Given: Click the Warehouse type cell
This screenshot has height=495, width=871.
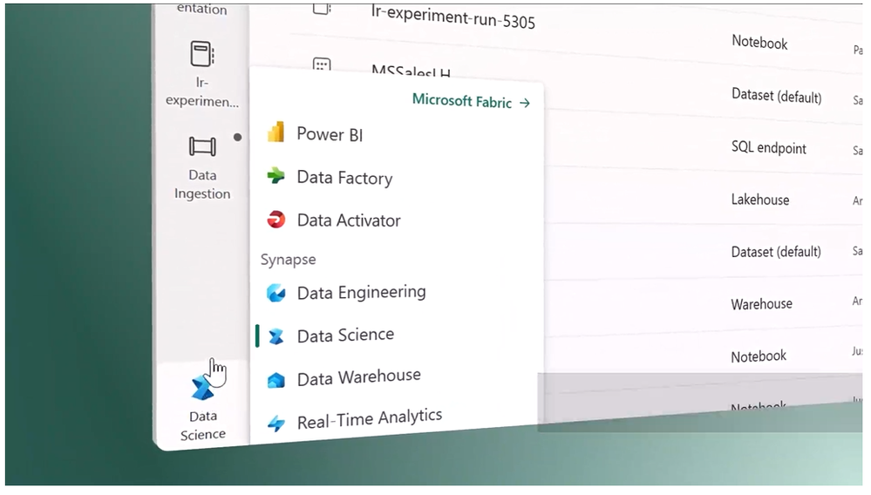Looking at the screenshot, I should (x=761, y=304).
